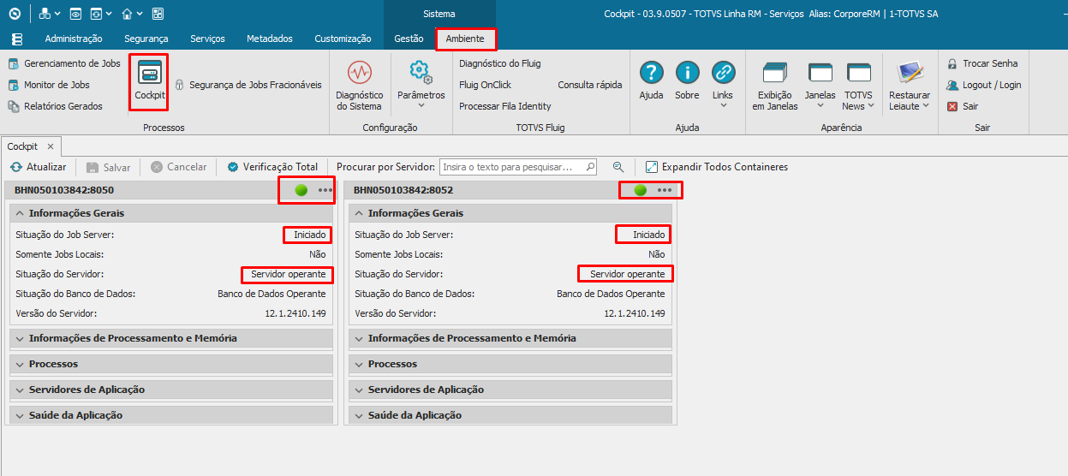Expand Informações de Processamento e Memória for 8050
1068x476 pixels.
point(171,338)
